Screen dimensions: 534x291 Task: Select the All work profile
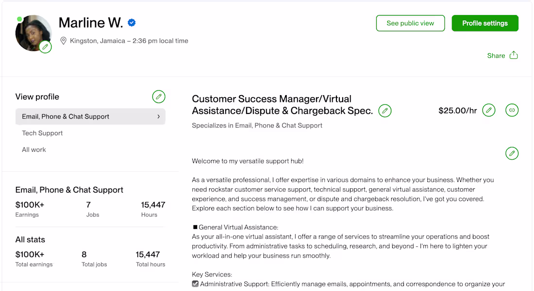[x=34, y=149]
